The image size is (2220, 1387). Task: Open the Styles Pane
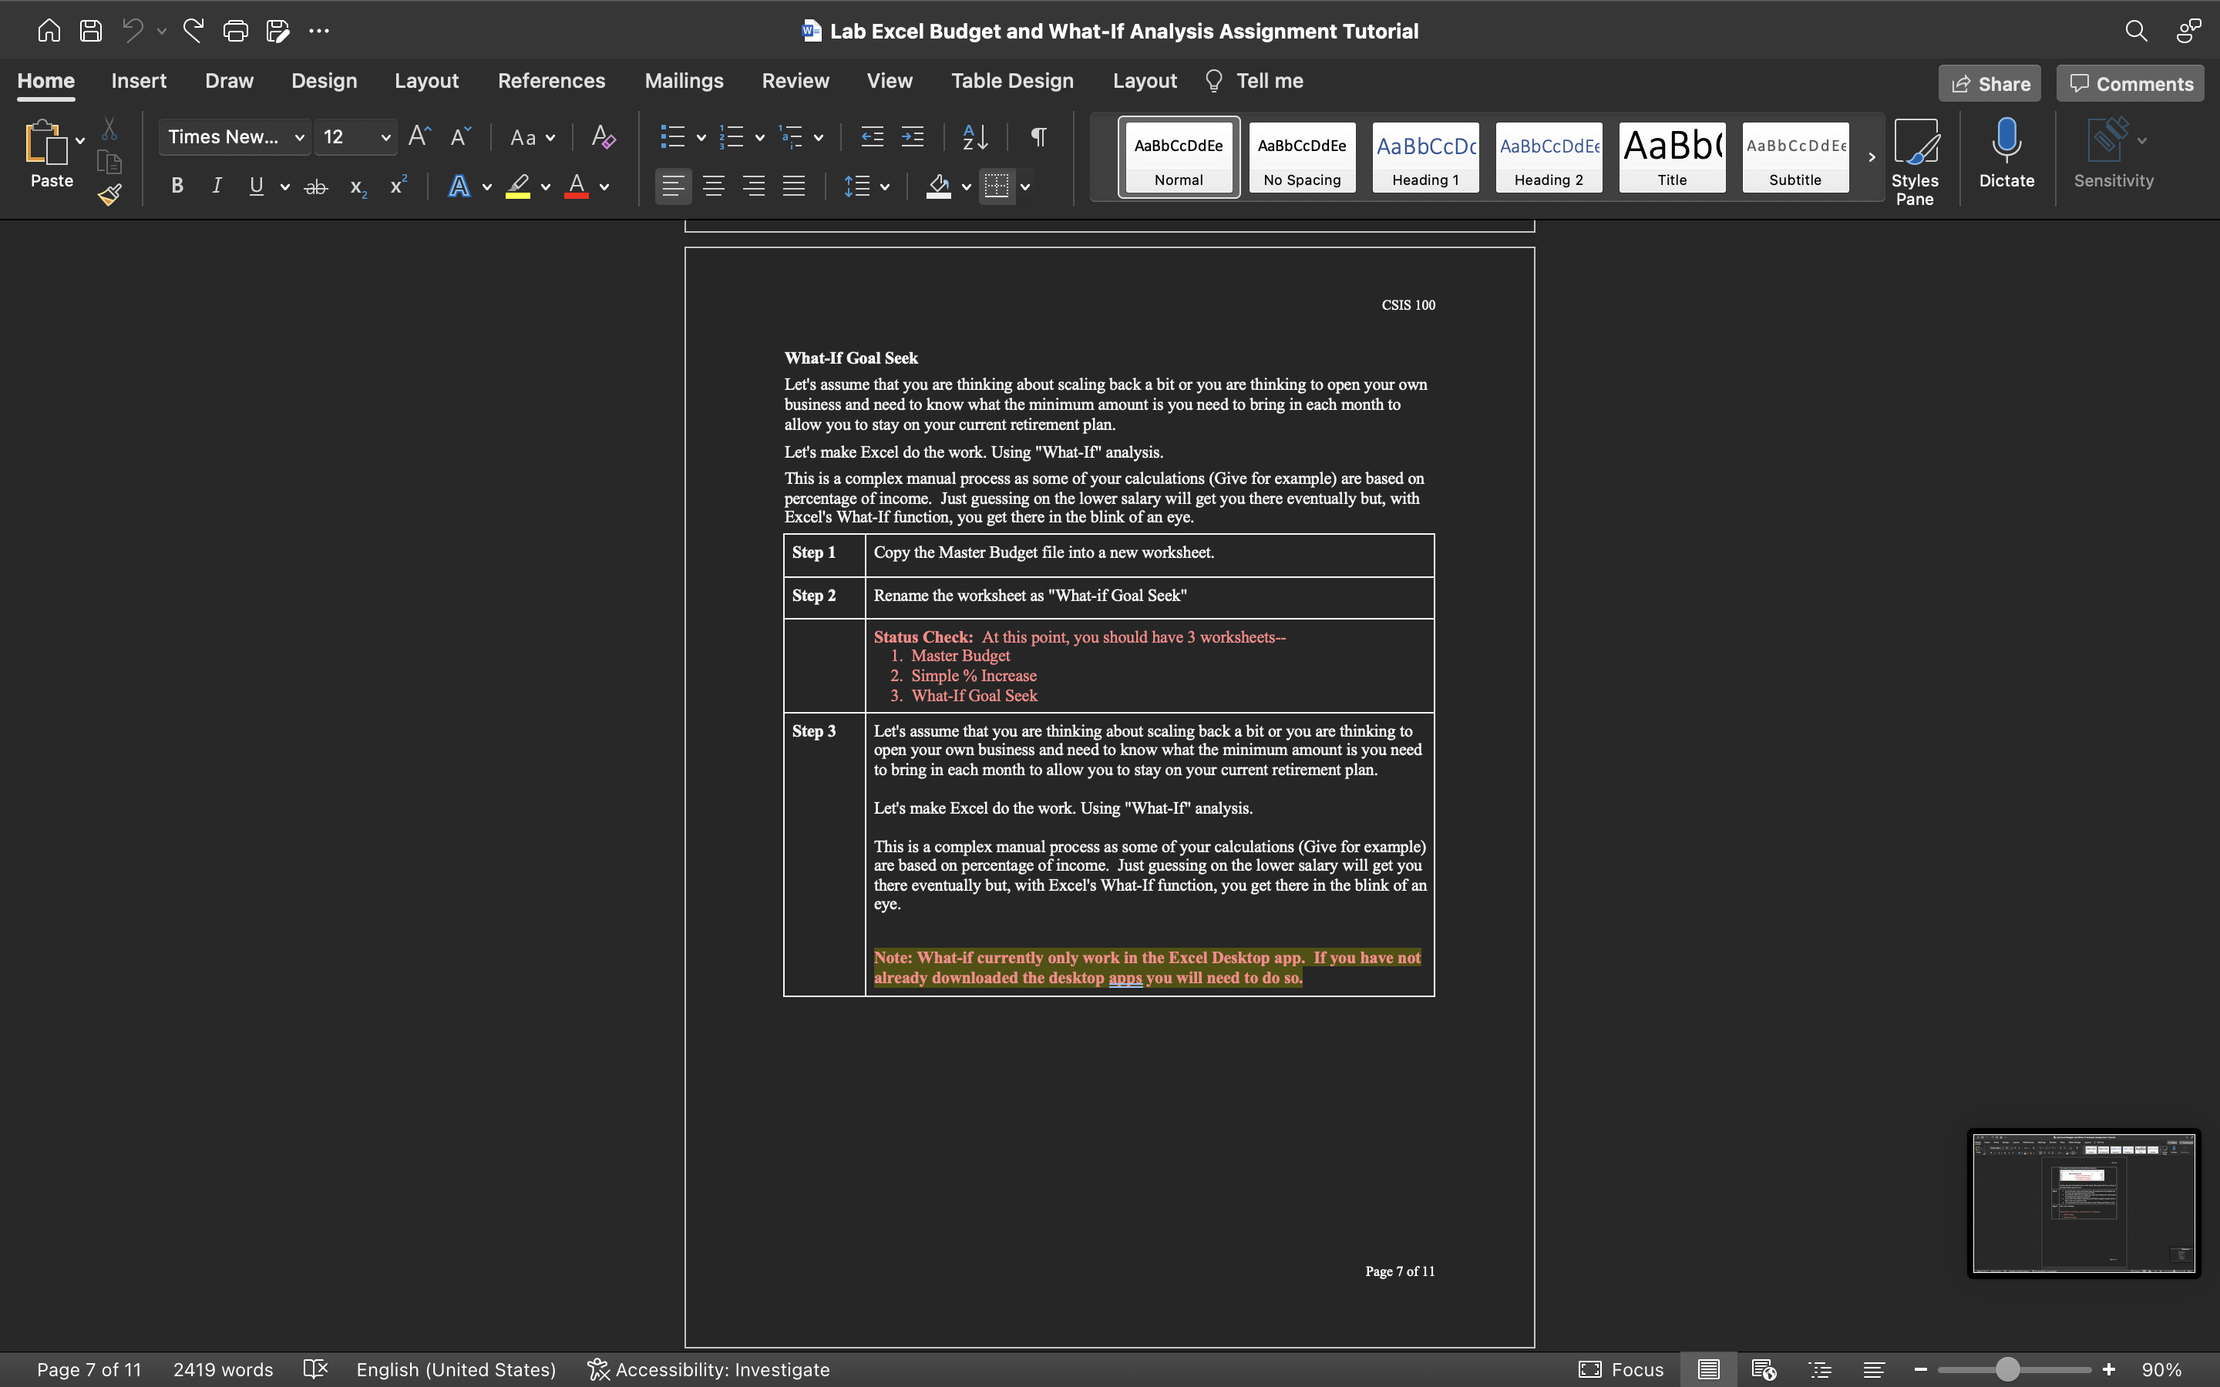click(x=1915, y=162)
